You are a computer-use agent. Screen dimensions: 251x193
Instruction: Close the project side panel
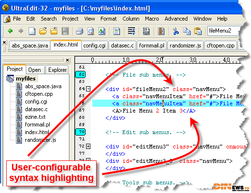point(67,60)
